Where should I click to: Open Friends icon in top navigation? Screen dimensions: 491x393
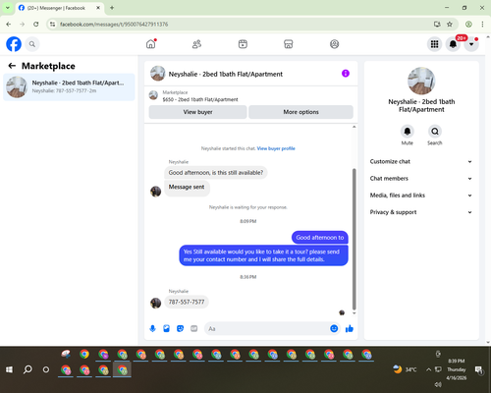click(196, 44)
